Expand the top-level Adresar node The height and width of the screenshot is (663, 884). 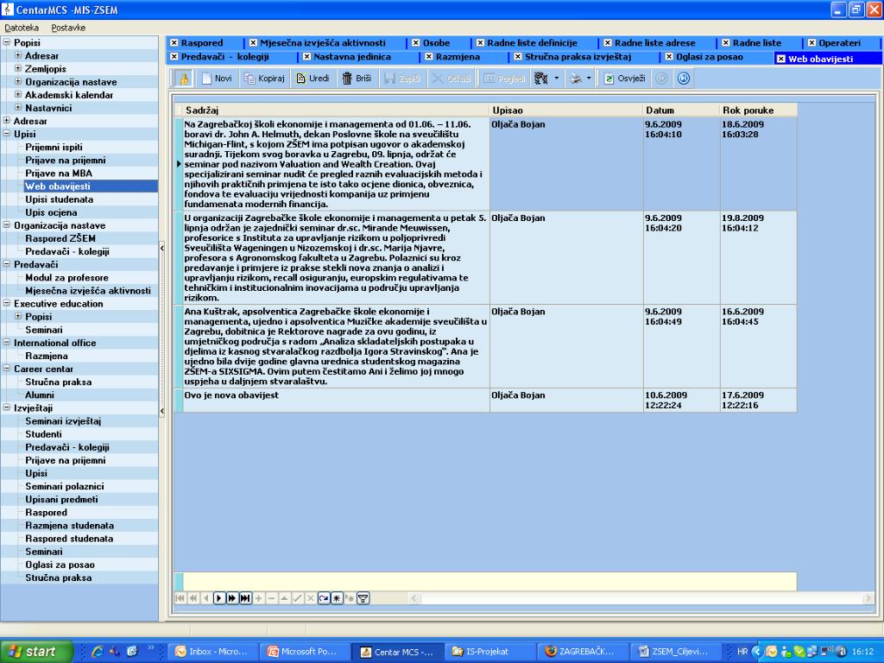[x=7, y=120]
